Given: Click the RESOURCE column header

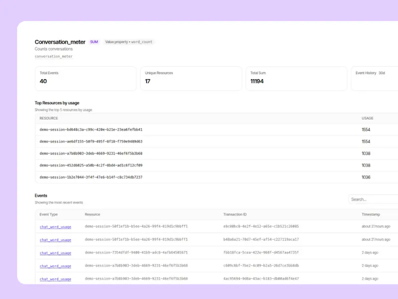Looking at the screenshot, I should tap(49, 118).
